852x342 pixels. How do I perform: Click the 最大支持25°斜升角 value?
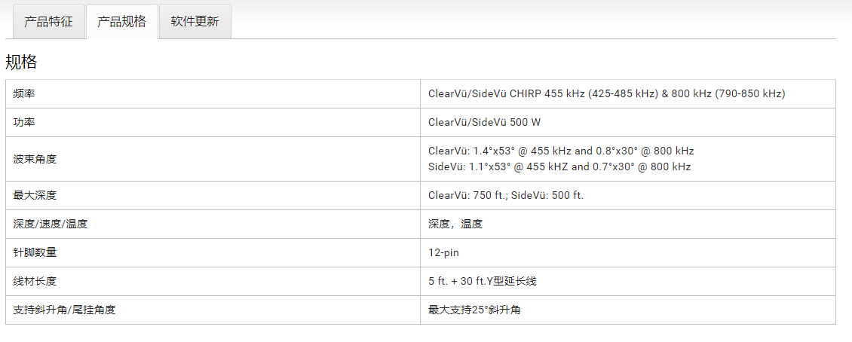pos(474,310)
